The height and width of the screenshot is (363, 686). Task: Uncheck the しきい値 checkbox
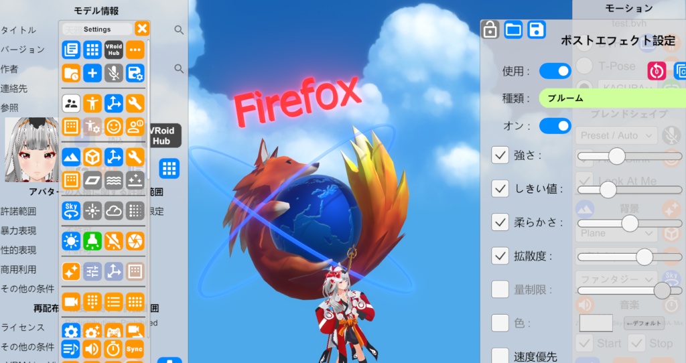click(x=500, y=188)
